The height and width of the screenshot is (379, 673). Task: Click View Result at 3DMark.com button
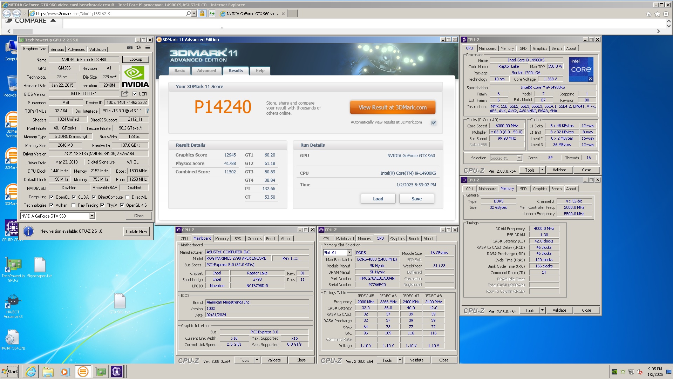tap(393, 107)
